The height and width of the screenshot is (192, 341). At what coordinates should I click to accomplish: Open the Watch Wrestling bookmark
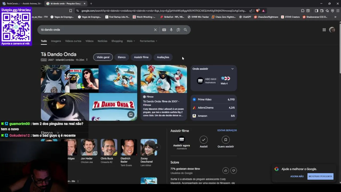click(x=144, y=17)
